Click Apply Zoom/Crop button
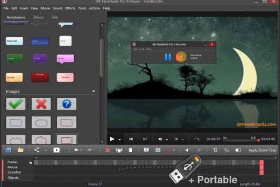280x187 pixels. click(262, 150)
